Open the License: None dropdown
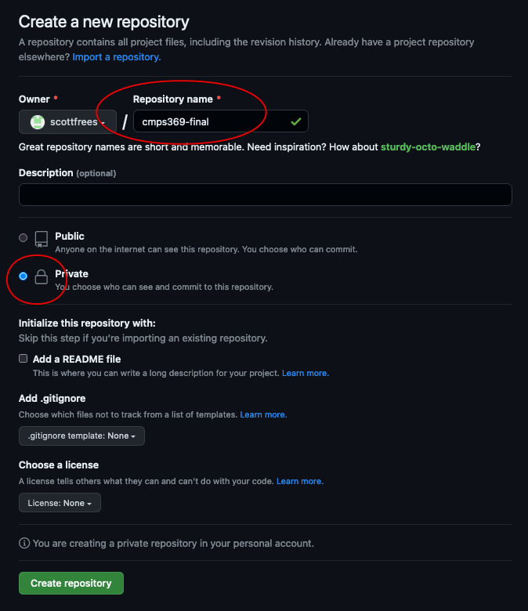 pyautogui.click(x=60, y=503)
